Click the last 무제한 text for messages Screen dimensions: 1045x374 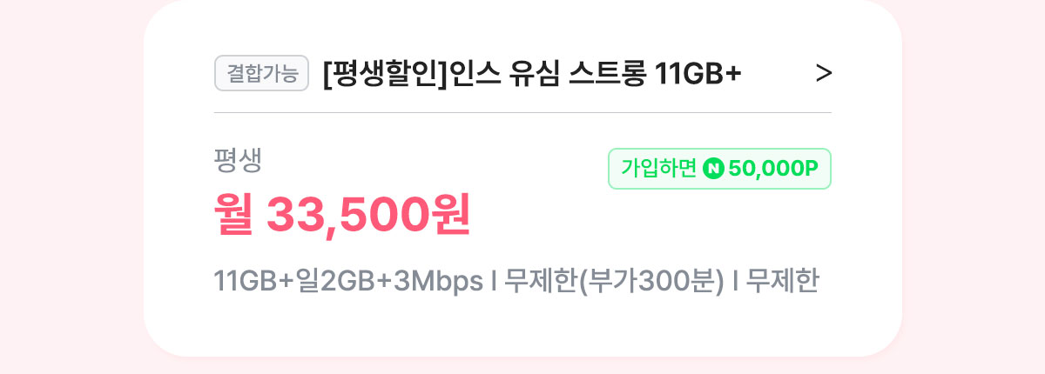click(783, 283)
